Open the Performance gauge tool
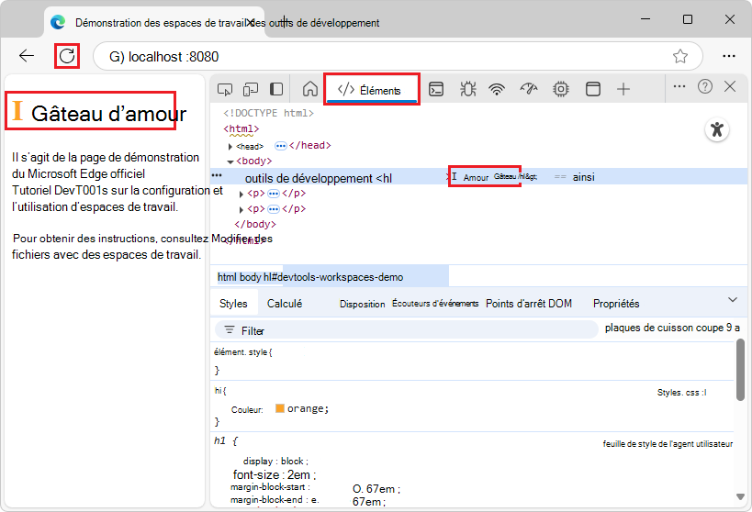Image resolution: width=752 pixels, height=512 pixels. tap(529, 89)
